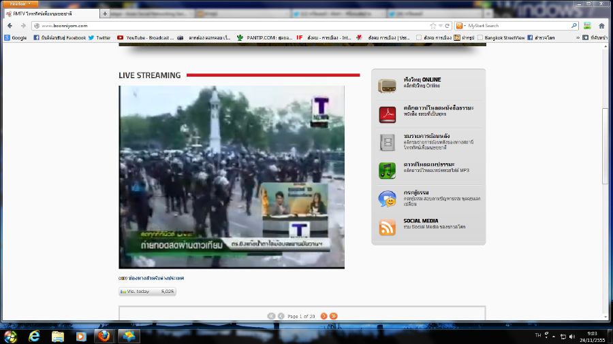
Task: Open the Firefox home page icon
Action: pyautogui.click(x=601, y=26)
